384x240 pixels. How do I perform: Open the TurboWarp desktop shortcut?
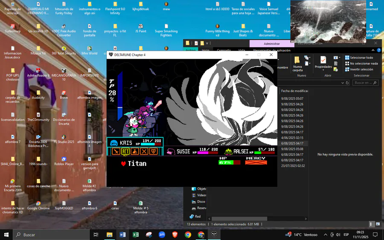point(13,28)
